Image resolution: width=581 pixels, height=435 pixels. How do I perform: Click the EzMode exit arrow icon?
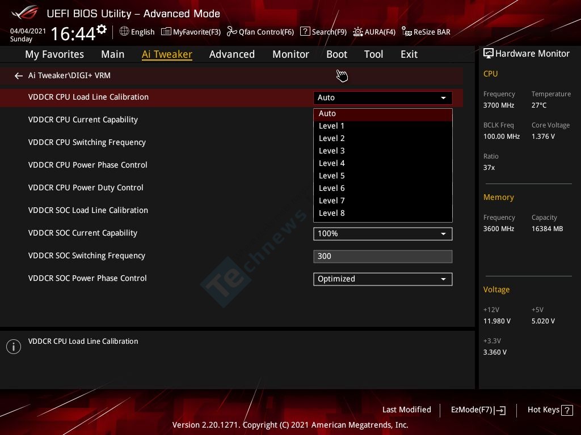coord(500,410)
